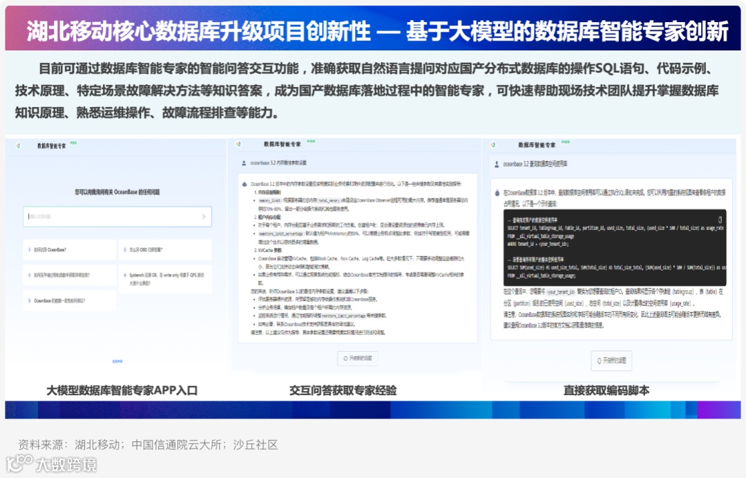
Task: Click the app logo in the middle panel header
Action: point(239,144)
